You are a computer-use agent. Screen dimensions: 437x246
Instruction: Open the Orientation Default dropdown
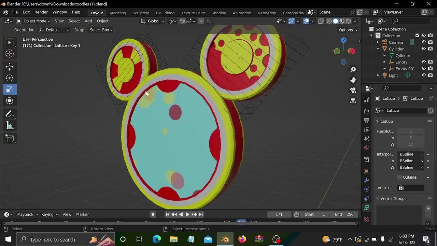tap(54, 30)
